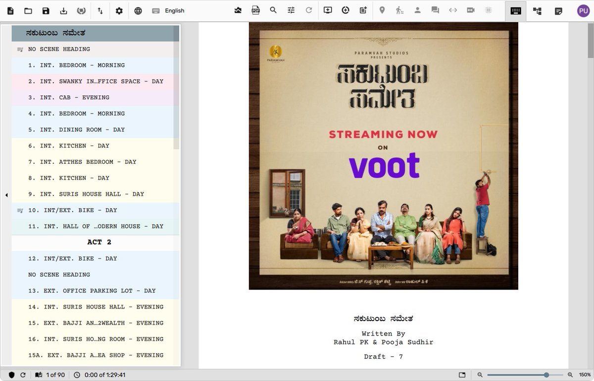The image size is (594, 381).
Task: Click the '0:00 of 1:29:41' runtime indicator
Action: (x=99, y=375)
